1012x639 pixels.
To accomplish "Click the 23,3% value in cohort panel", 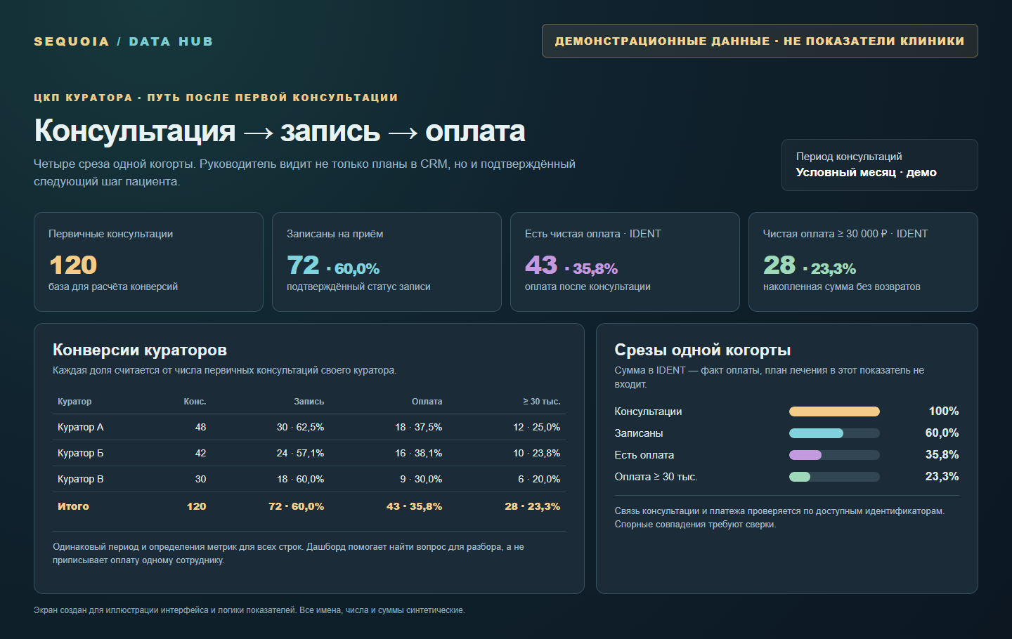I will click(x=942, y=477).
